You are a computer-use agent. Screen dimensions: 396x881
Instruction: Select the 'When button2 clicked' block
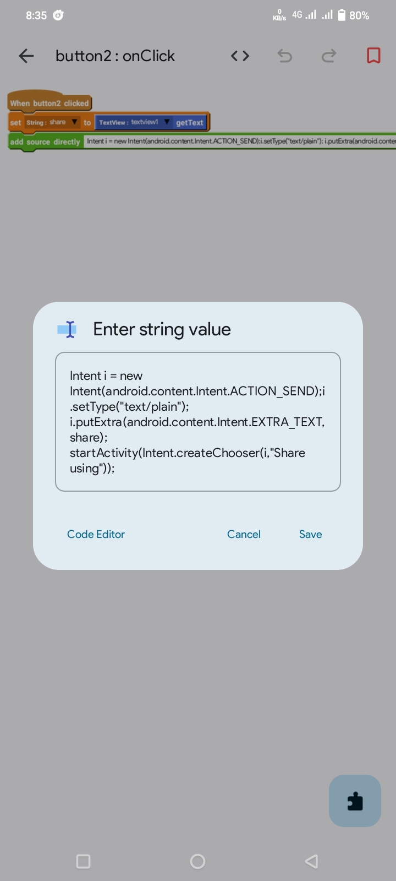click(50, 102)
